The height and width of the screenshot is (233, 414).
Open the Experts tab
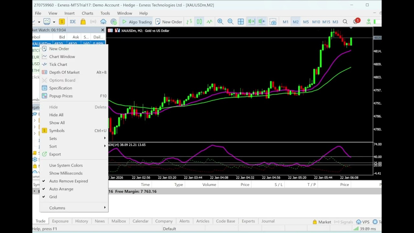point(248,221)
